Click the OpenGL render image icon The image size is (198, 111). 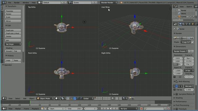(x=130, y=98)
